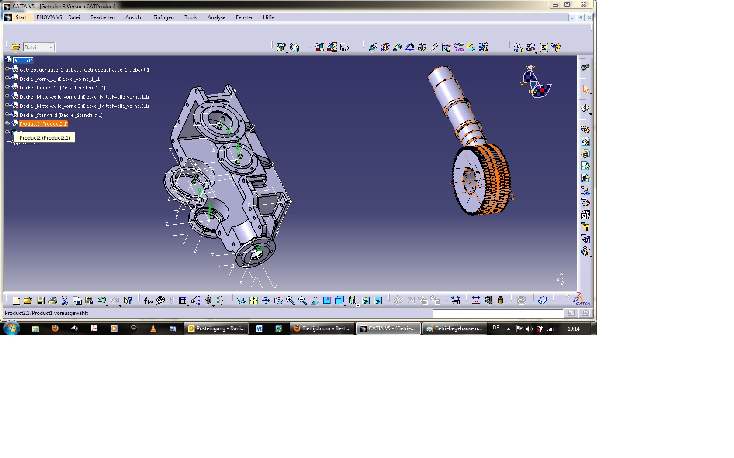Viewport: 734px width, 458px height.
Task: Click the Fix component anchor icon
Action: 422,47
